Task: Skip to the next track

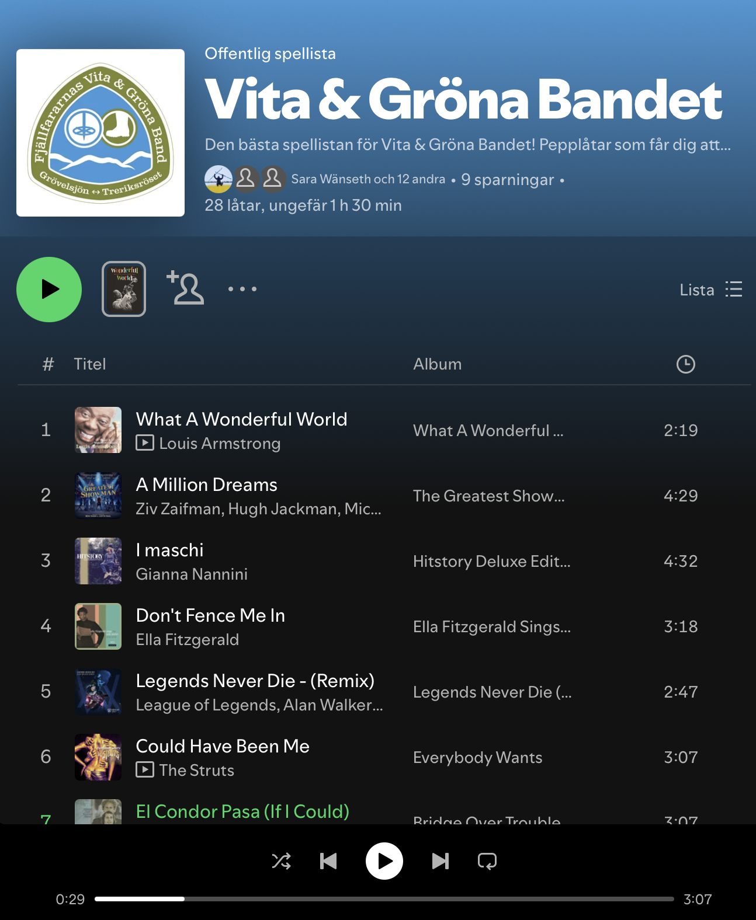Action: (x=440, y=861)
